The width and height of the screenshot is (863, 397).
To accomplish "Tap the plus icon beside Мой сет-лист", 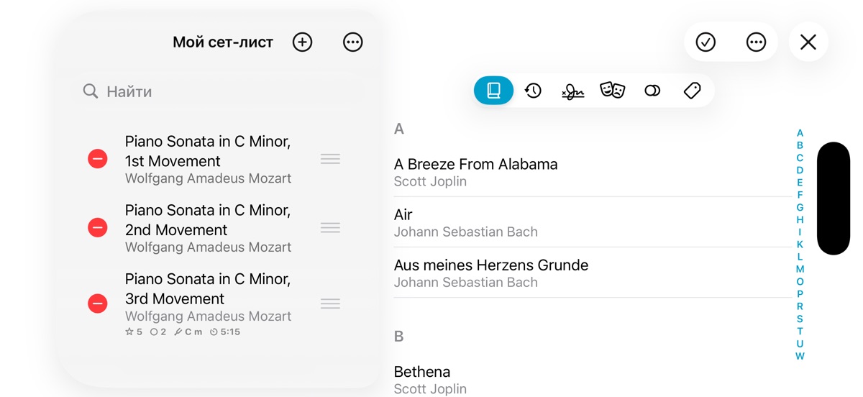I will (302, 42).
